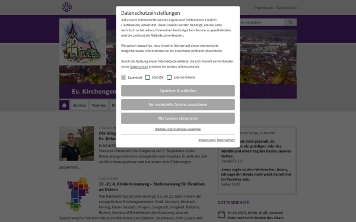Open Datenschutz link in dialog text
356x222 pixels.
139,66
